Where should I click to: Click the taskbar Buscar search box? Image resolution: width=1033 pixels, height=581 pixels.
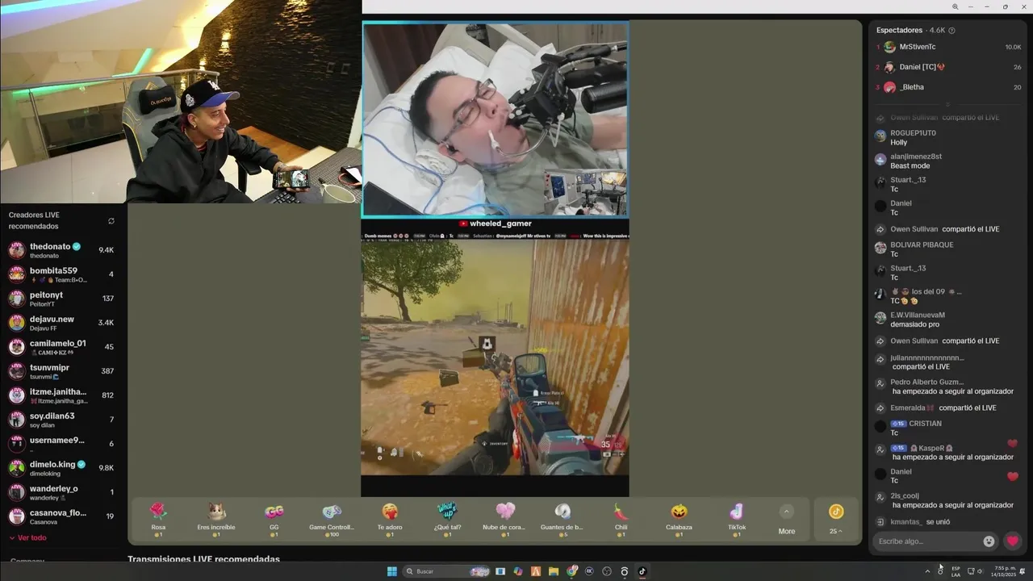[447, 571]
